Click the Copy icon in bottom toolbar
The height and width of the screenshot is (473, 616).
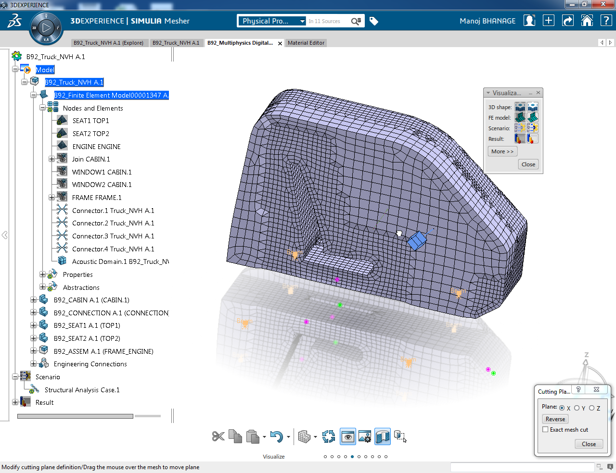point(235,436)
